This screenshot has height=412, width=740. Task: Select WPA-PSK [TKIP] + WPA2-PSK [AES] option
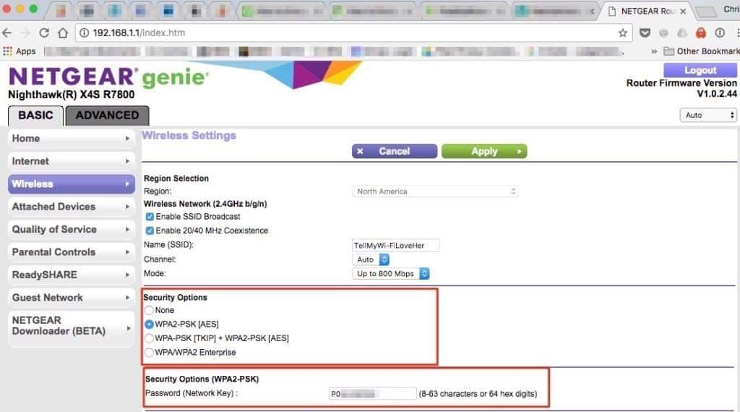(x=149, y=338)
